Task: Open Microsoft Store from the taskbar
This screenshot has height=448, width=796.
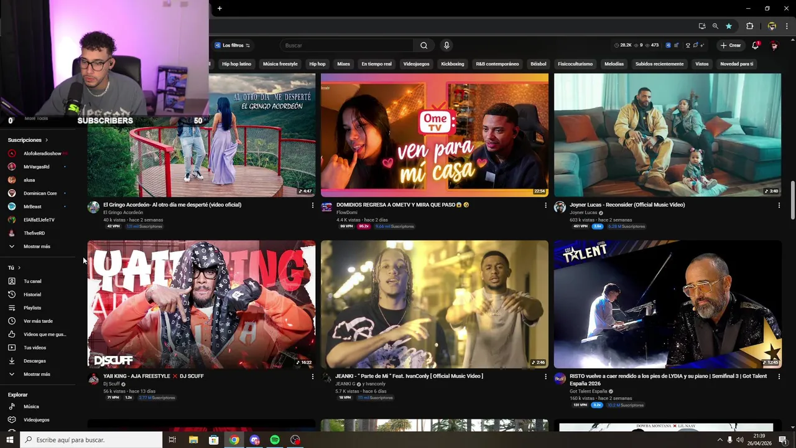Action: tap(214, 440)
